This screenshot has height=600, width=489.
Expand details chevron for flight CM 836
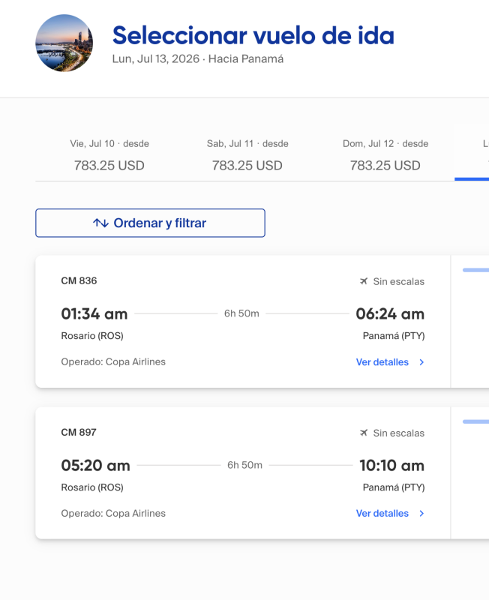click(x=421, y=362)
